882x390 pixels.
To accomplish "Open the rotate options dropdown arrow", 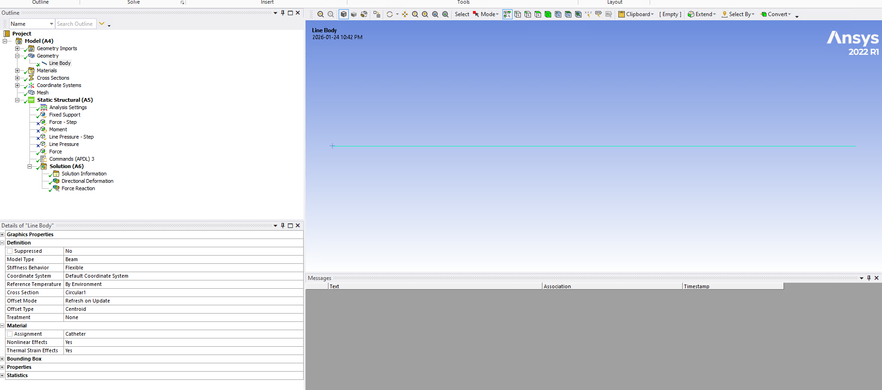I will 398,14.
